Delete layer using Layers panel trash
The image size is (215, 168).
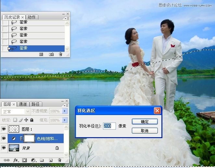click(59, 160)
